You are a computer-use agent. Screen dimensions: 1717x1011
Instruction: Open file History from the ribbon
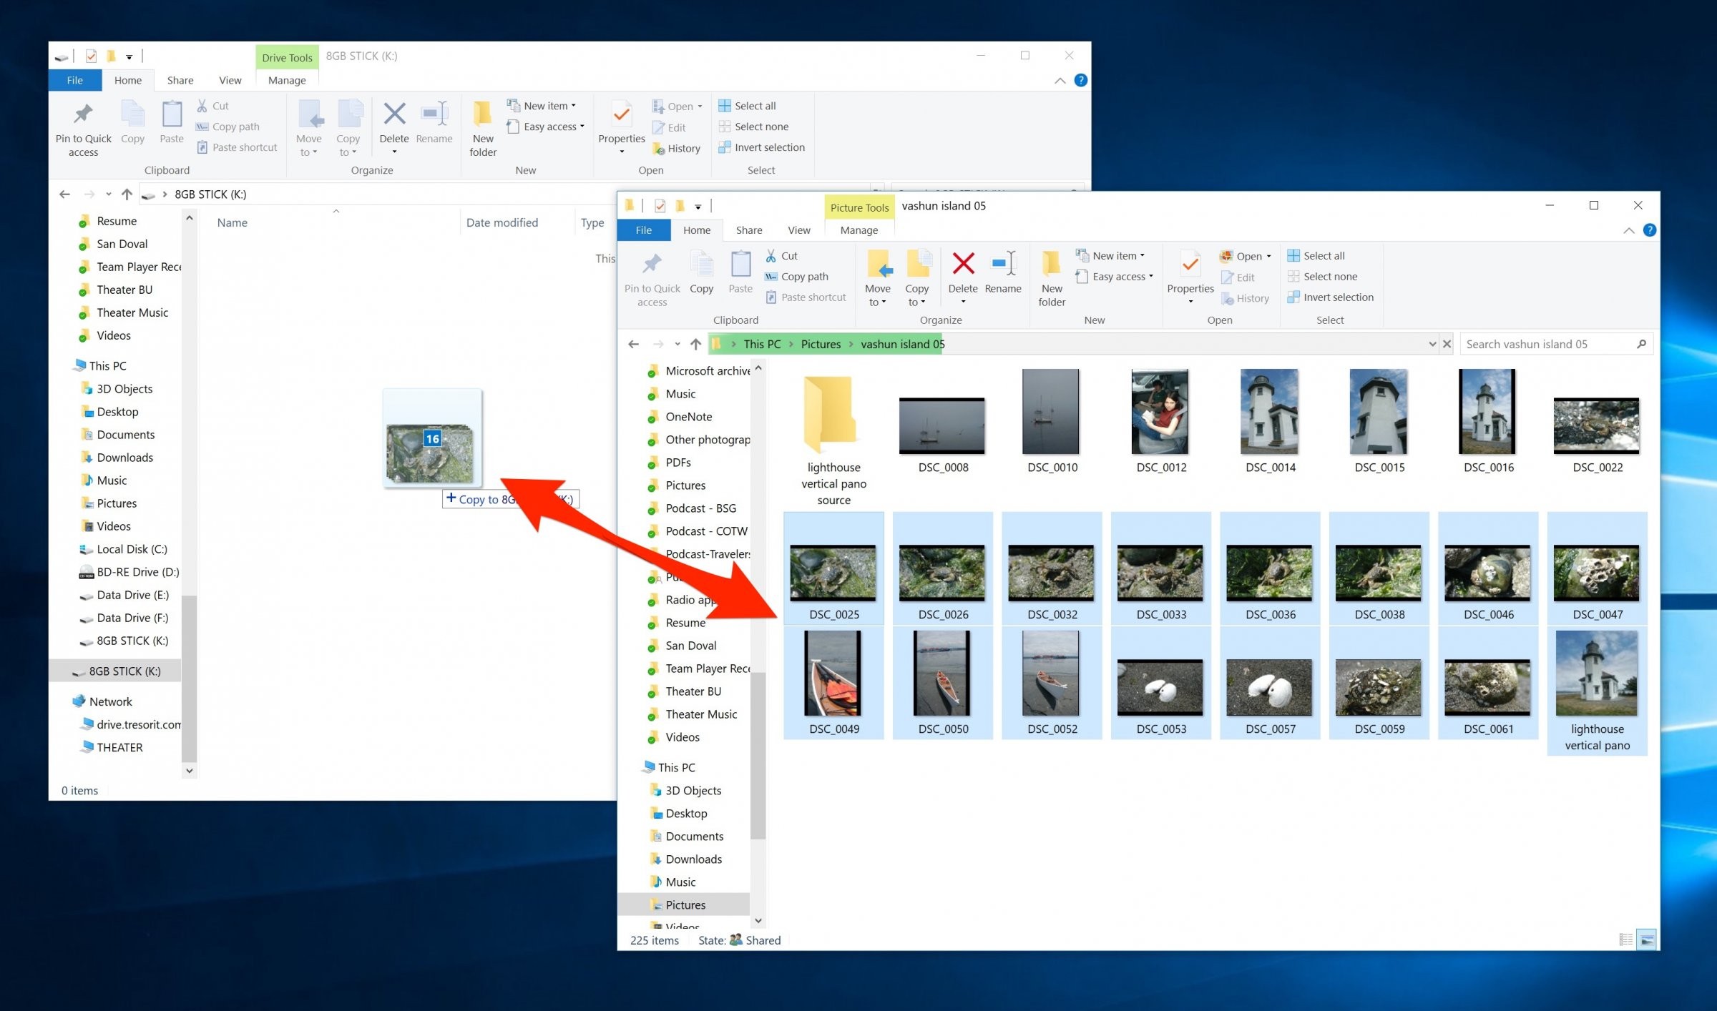point(1246,298)
